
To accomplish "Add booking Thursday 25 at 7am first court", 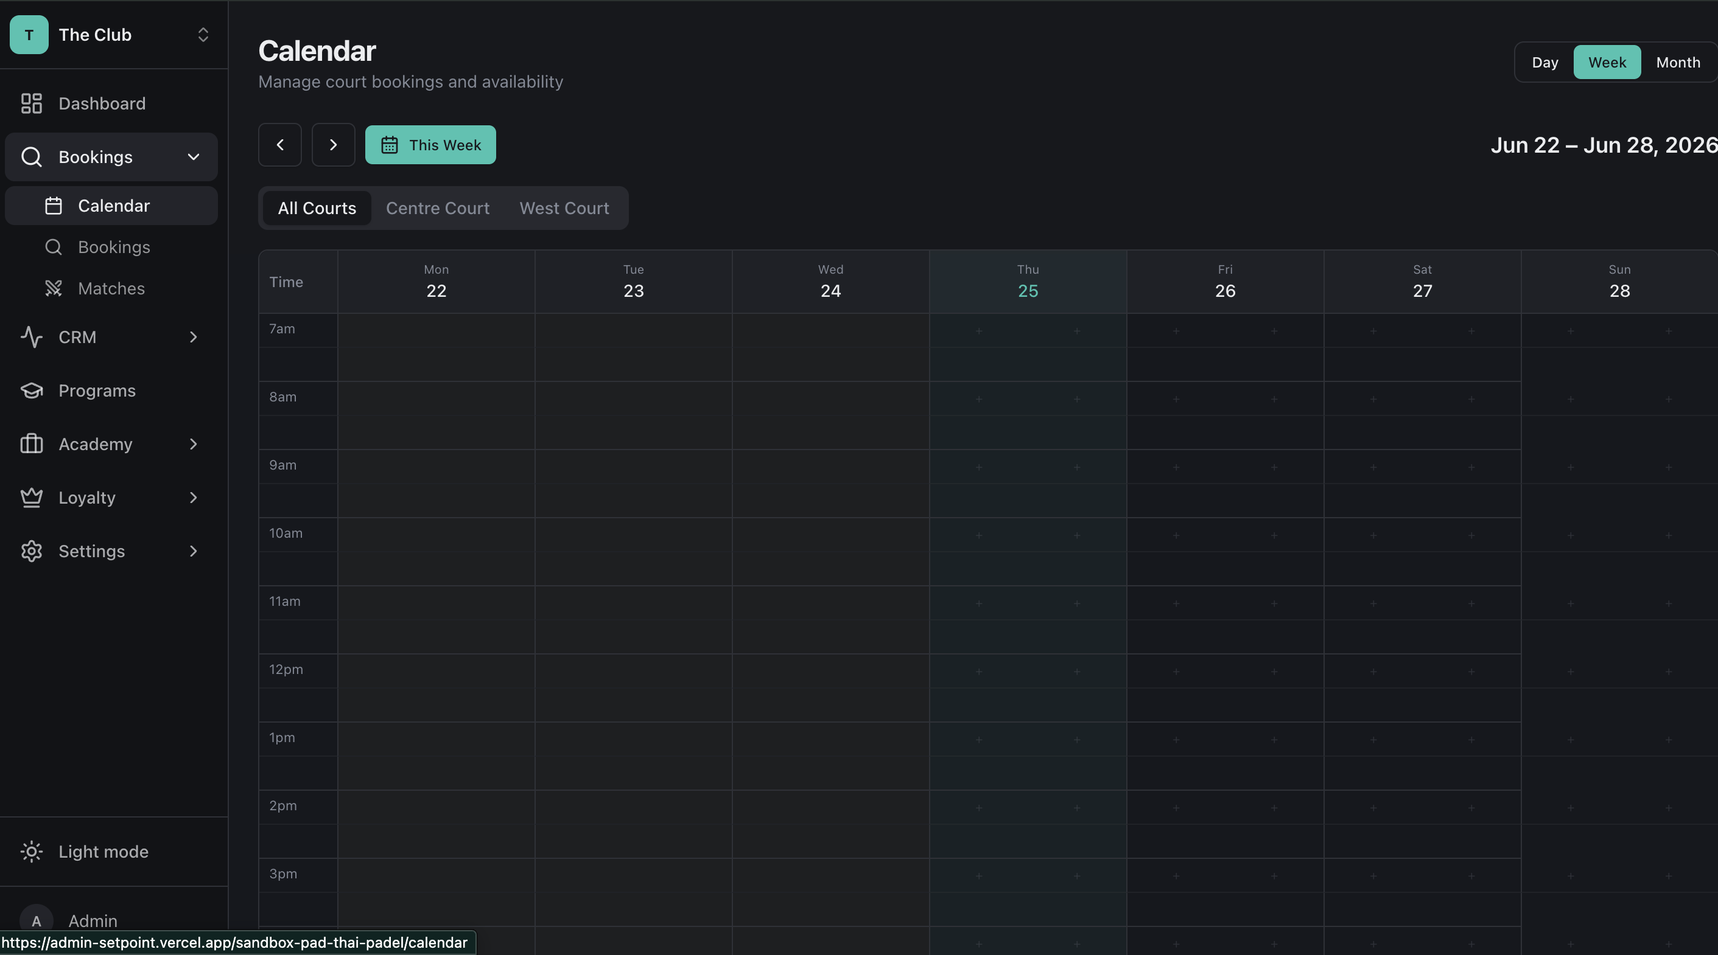I will (978, 330).
